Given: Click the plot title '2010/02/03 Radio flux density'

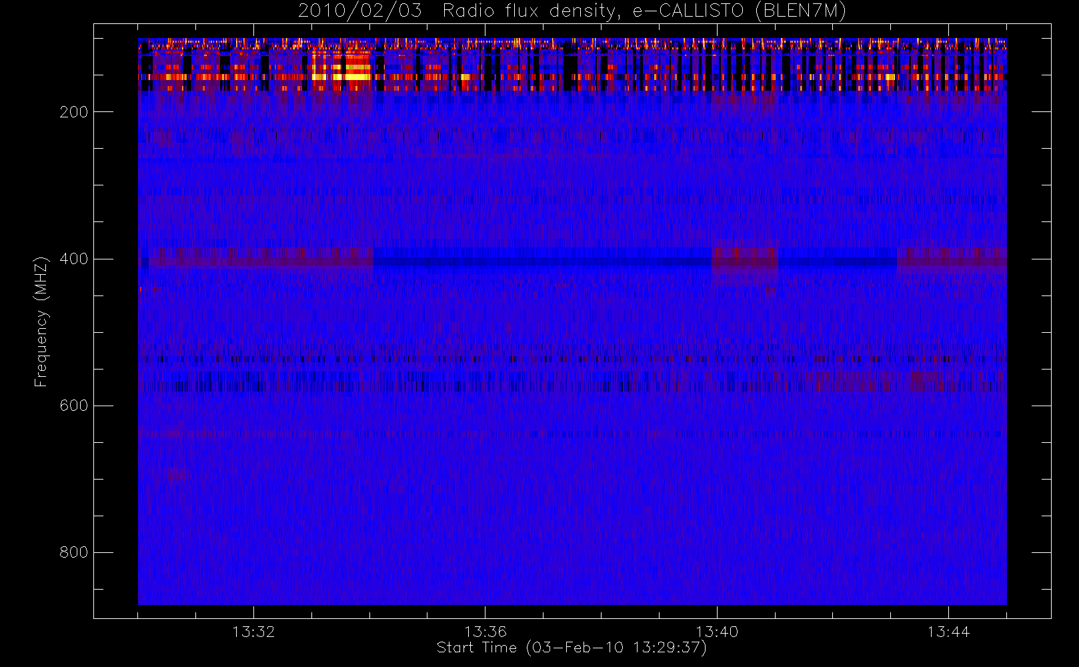Looking at the screenshot, I should point(572,11).
